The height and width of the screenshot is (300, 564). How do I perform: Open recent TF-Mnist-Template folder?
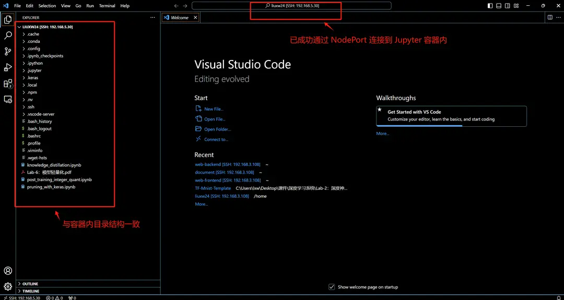(213, 188)
